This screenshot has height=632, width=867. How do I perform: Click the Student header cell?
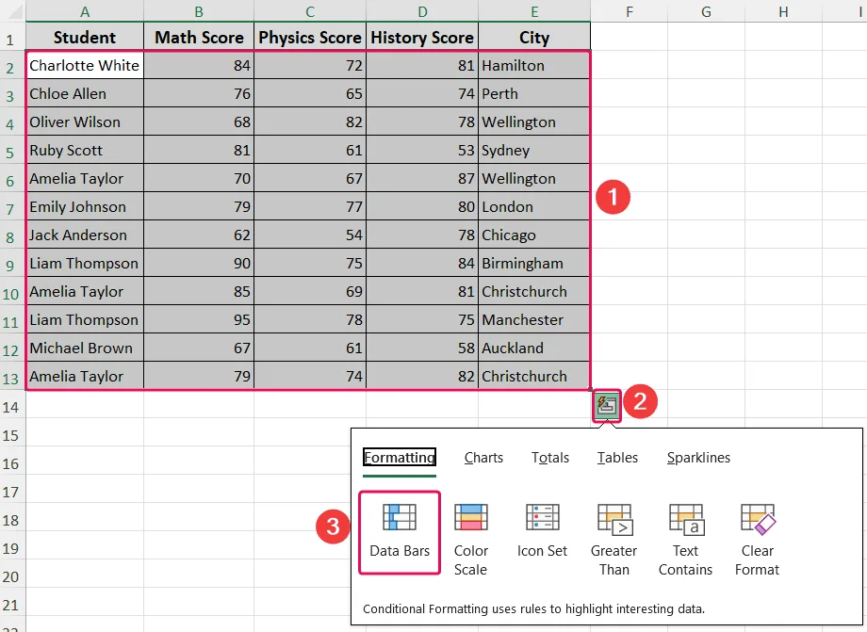[85, 37]
